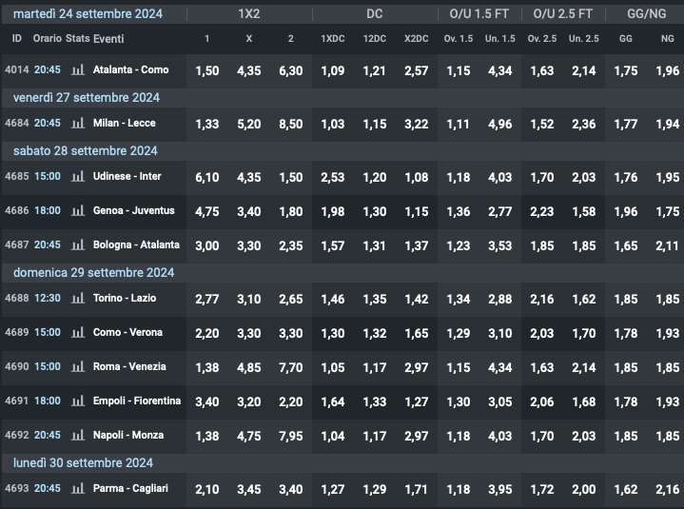Select home odds 2,10 for Parma - Cagliari

pos(207,489)
